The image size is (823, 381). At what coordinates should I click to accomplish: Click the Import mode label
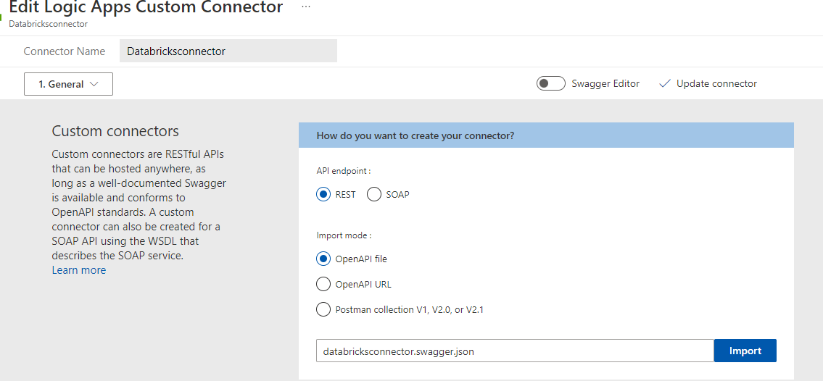coord(344,235)
